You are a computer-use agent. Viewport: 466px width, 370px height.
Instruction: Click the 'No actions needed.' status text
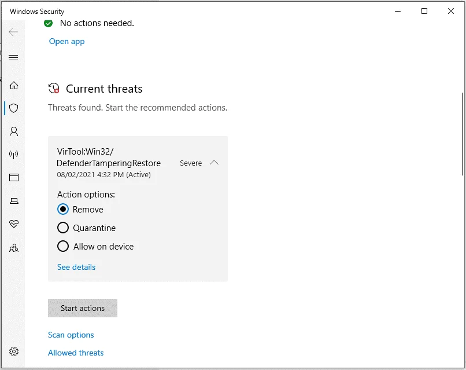click(97, 23)
